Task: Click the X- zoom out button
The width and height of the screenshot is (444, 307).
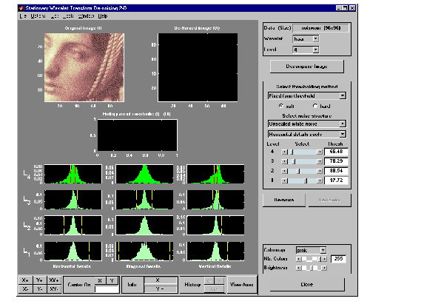Action: tap(27, 289)
